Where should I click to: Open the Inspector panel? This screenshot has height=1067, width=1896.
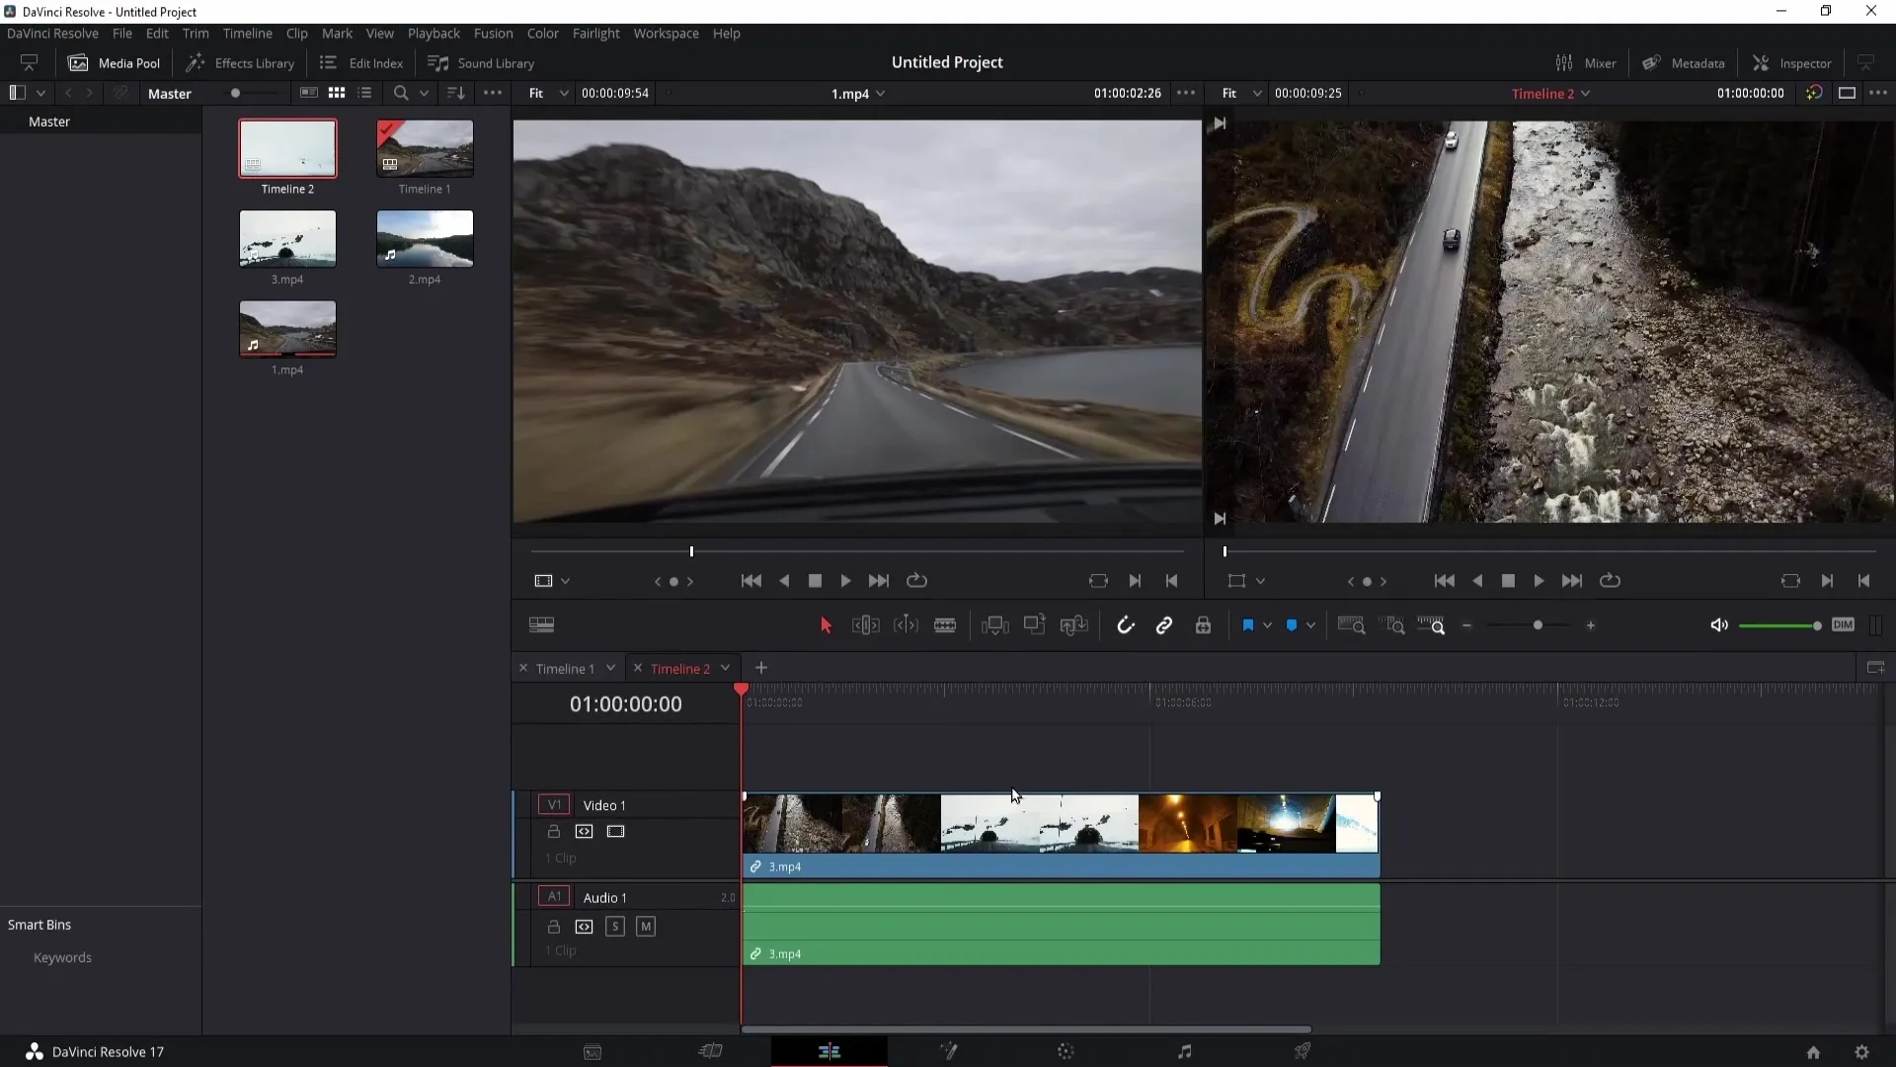[x=1791, y=63]
